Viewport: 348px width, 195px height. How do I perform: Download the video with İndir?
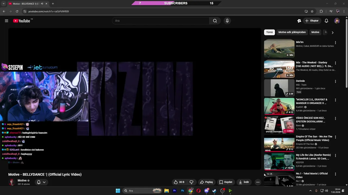tap(244, 182)
